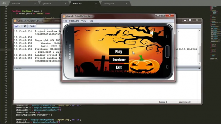Tap the phone's recent apps key
221x124 pixels.
(x=167, y=67)
